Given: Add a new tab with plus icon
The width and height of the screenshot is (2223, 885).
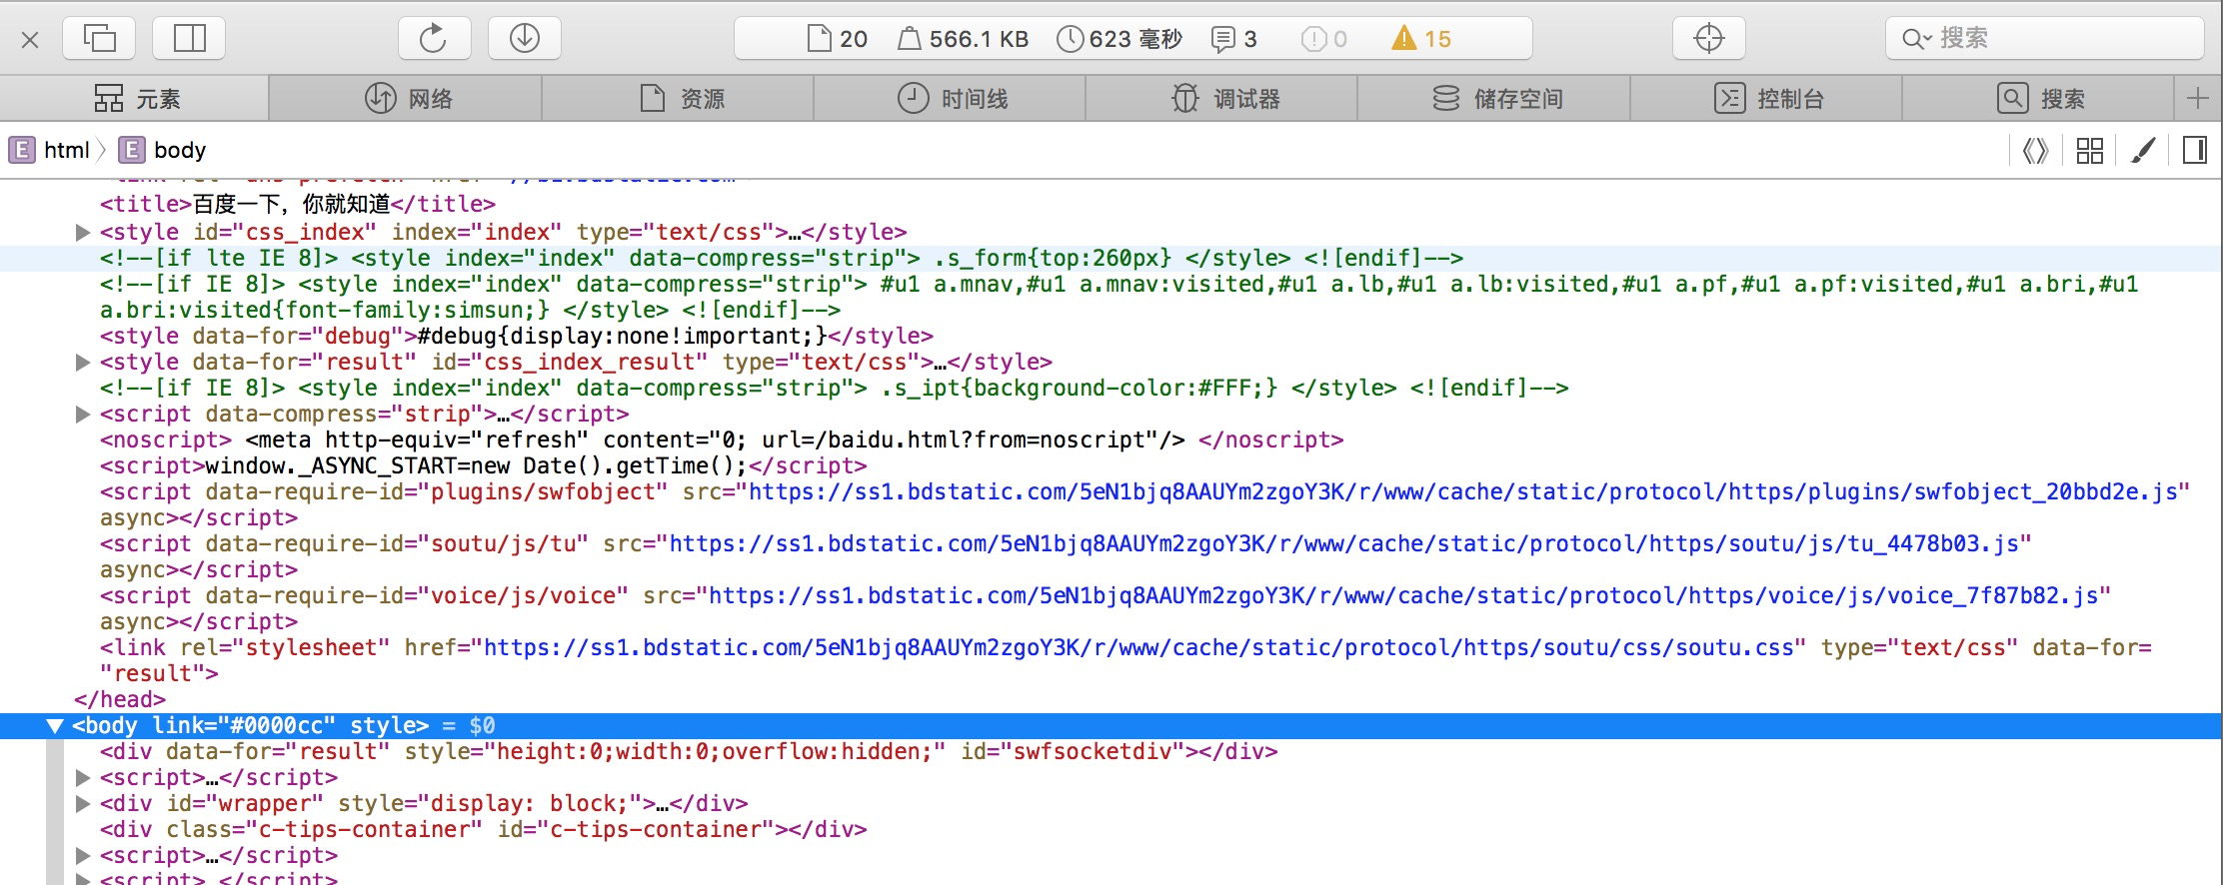Looking at the screenshot, I should (2197, 98).
